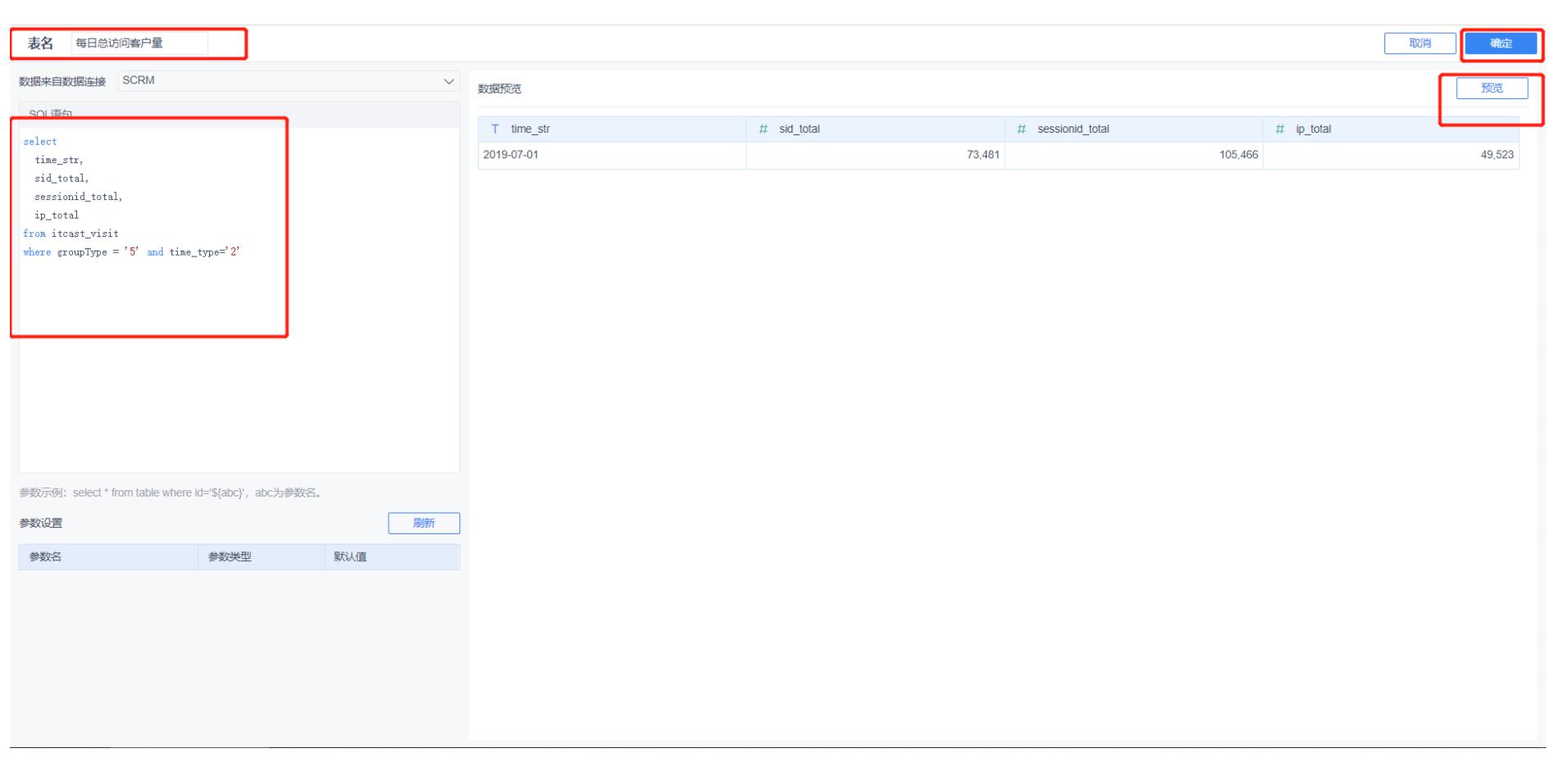Click the 参数示例 hint text
This screenshot has width=1555, height=762.
170,492
